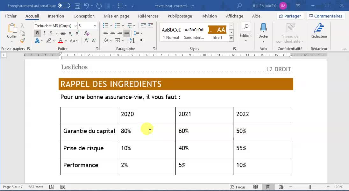Viewport: 349px width, 191px height.
Task: Toggle Enregistrement automatique switch
Action: pyautogui.click(x=64, y=5)
